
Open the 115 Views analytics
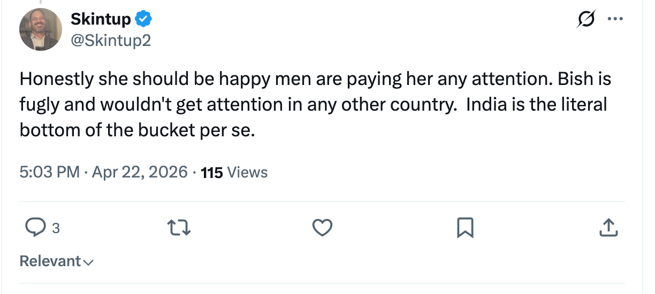point(234,172)
